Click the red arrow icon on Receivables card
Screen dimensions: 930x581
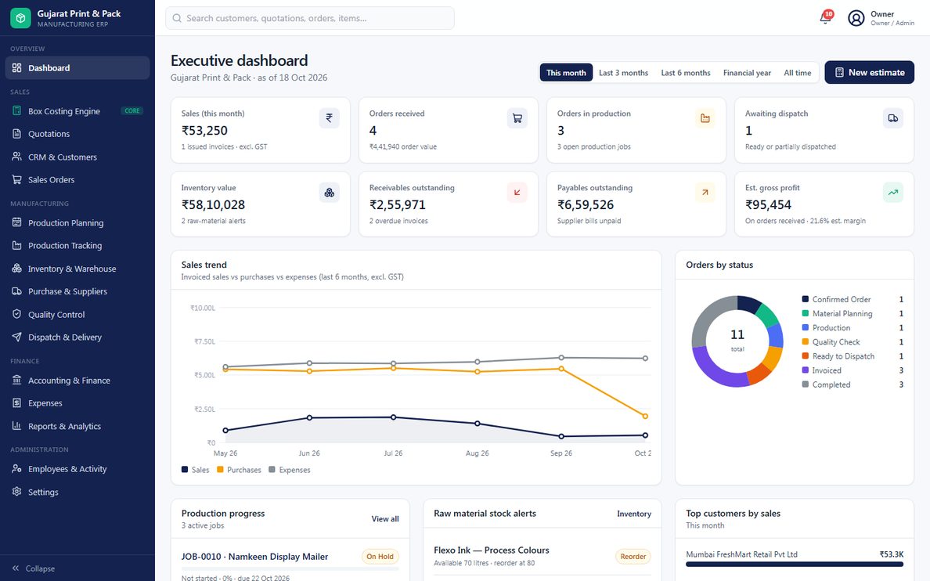[517, 193]
